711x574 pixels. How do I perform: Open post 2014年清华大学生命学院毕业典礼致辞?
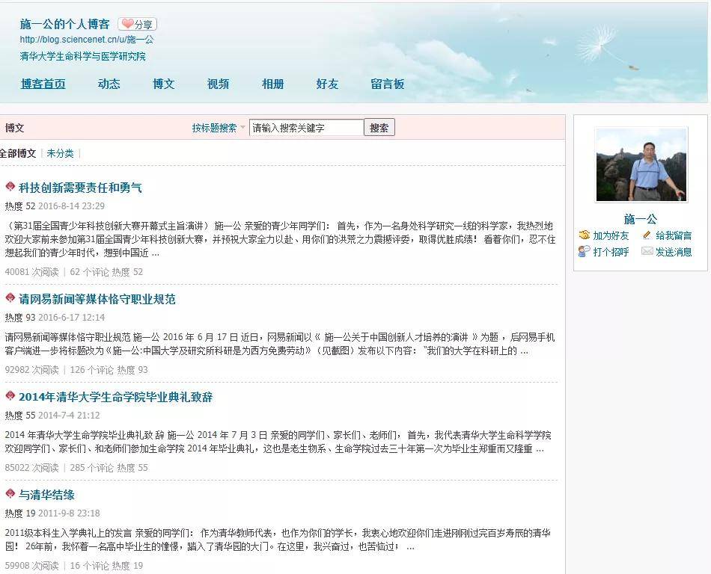[115, 397]
